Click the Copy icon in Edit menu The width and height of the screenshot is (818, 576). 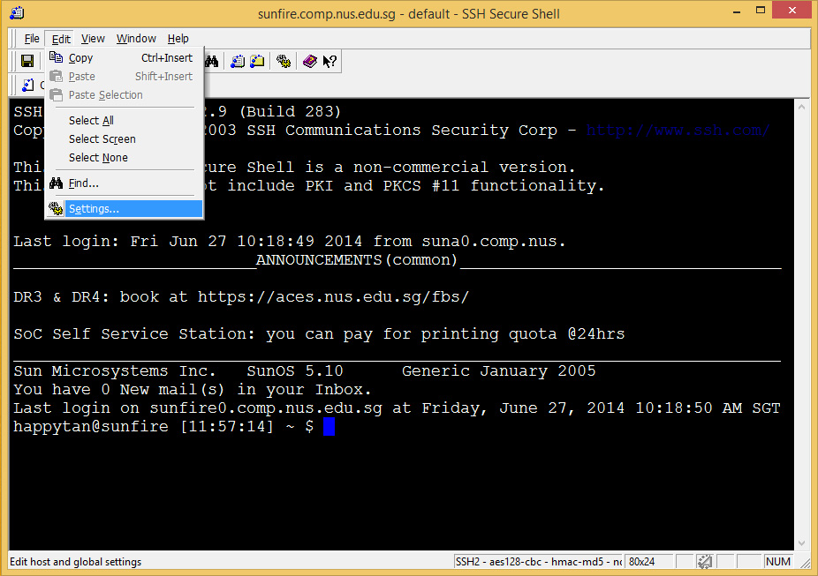tap(56, 57)
